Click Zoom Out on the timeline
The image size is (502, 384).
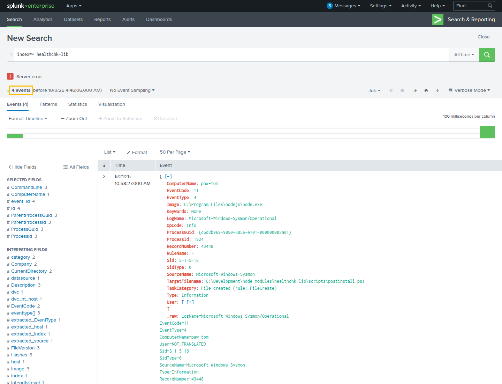(x=74, y=119)
